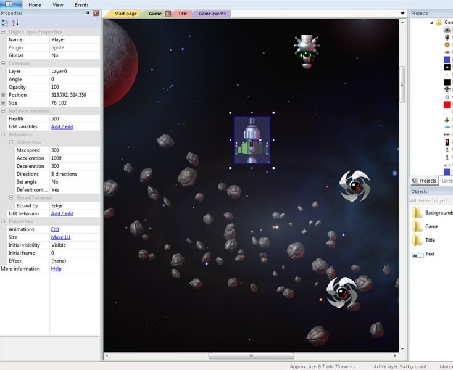Switch to the Start page tab

125,14
